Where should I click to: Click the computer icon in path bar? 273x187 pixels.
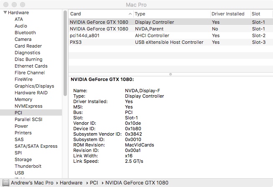6,183
